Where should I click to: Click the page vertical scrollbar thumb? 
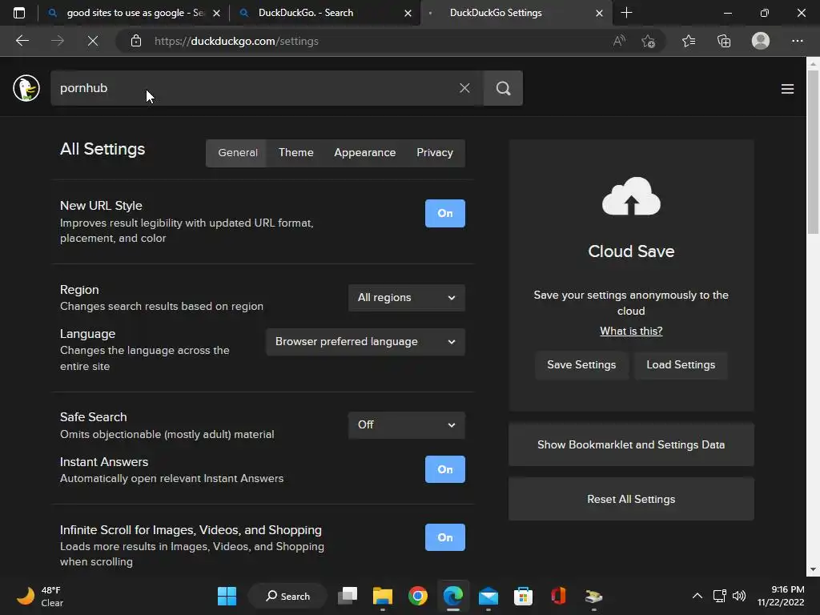point(813,151)
